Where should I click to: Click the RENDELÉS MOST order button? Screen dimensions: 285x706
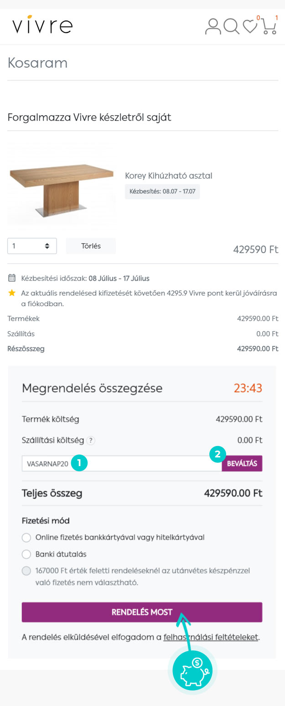click(142, 612)
